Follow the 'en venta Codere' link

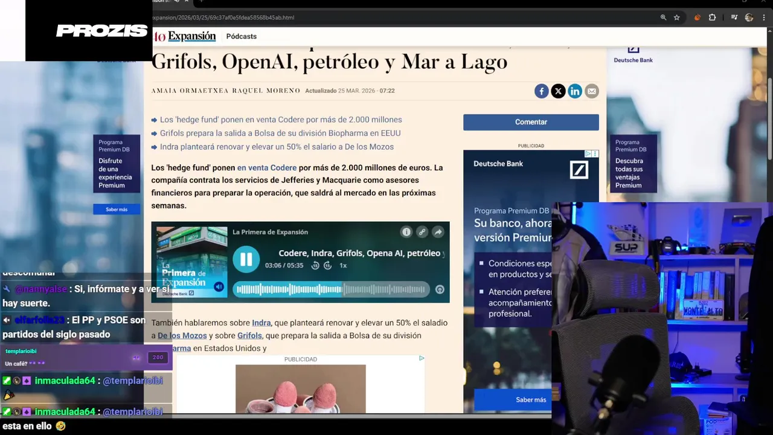(x=267, y=167)
